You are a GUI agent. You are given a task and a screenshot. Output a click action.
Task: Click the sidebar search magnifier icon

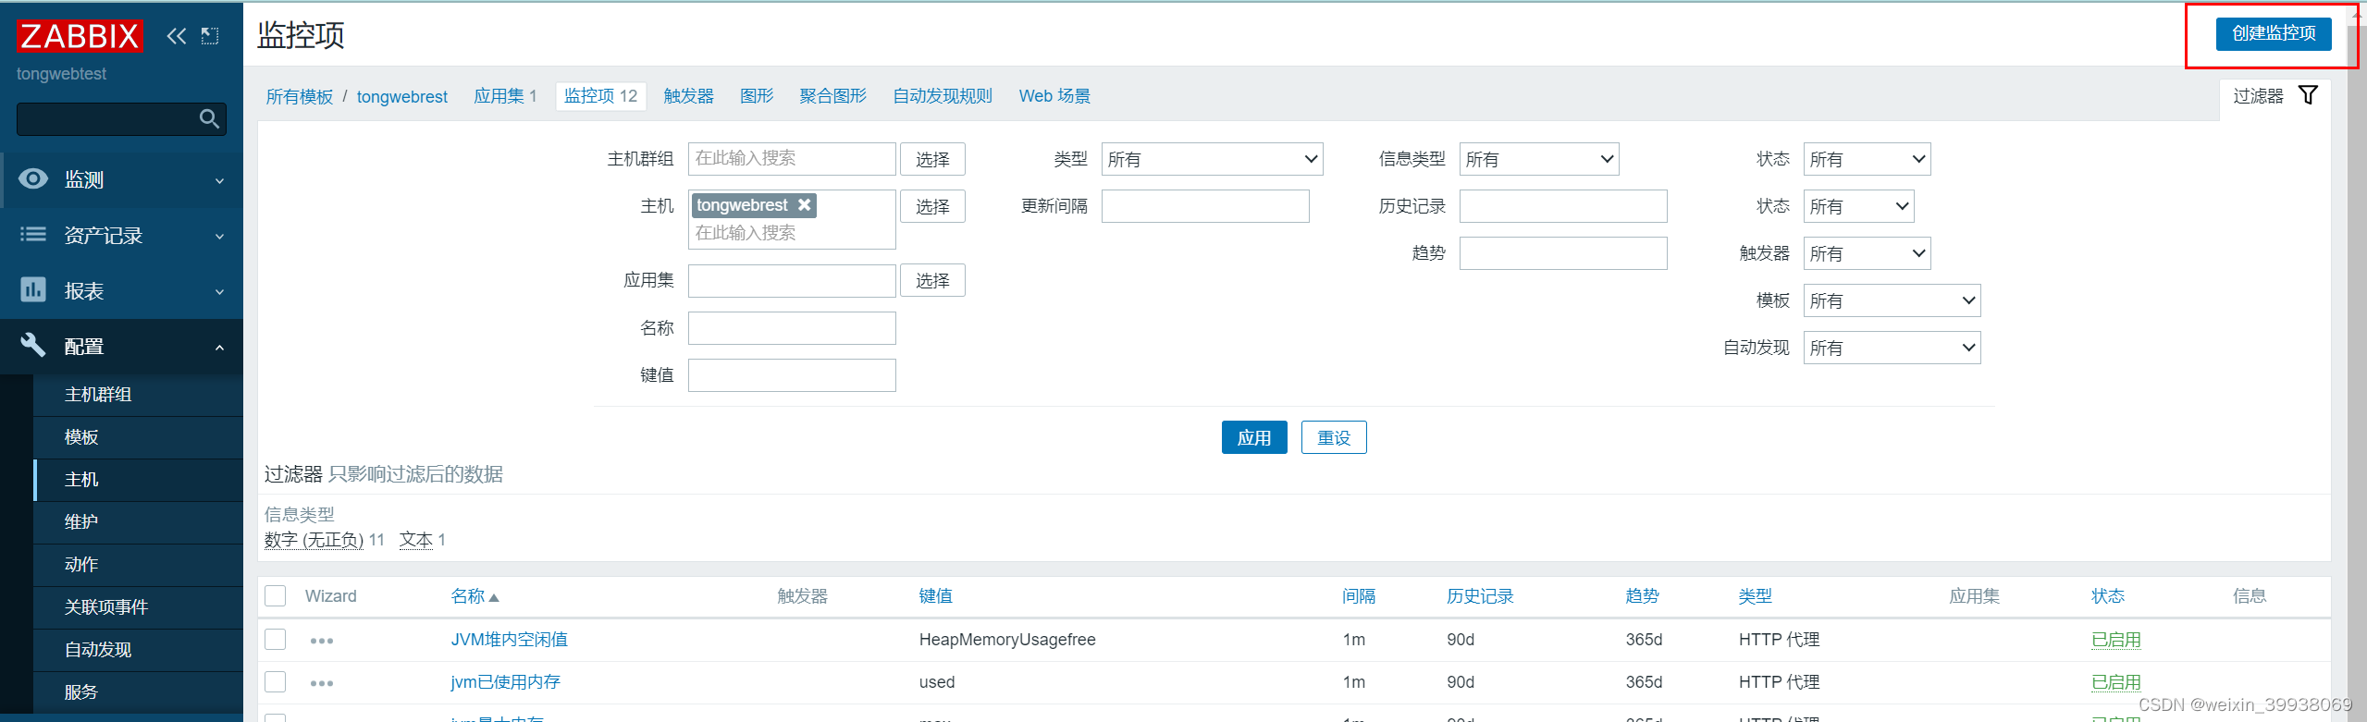pos(209,118)
